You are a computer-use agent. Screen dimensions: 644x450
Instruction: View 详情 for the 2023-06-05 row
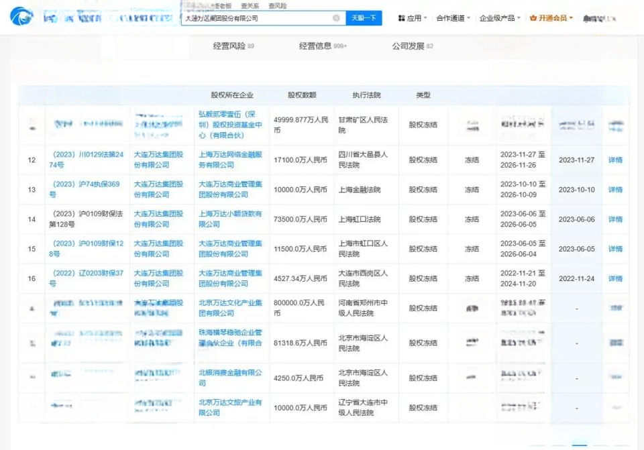(x=615, y=249)
